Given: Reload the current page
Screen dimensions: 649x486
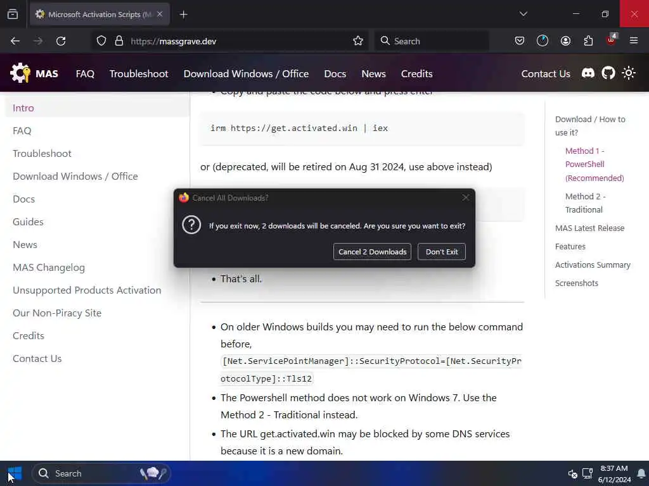Looking at the screenshot, I should pyautogui.click(x=61, y=41).
